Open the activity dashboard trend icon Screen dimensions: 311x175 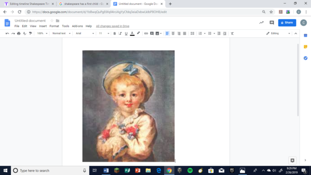point(261,23)
